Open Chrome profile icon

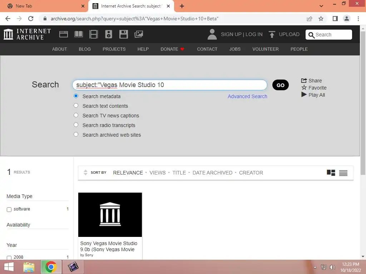click(x=347, y=19)
